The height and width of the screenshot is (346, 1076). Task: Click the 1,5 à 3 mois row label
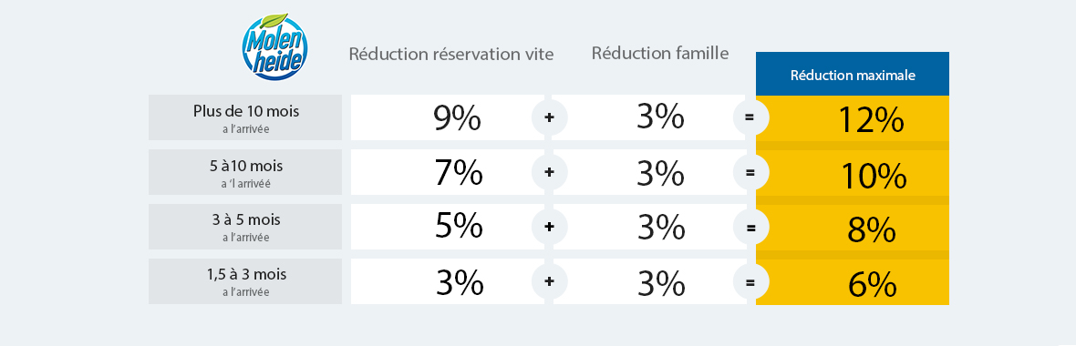pos(245,281)
